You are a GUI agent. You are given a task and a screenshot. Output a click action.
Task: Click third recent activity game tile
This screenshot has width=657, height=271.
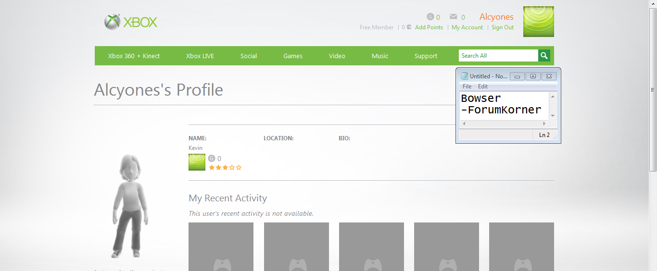click(x=371, y=246)
